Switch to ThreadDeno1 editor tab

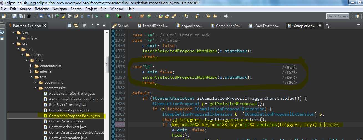tap(152, 26)
